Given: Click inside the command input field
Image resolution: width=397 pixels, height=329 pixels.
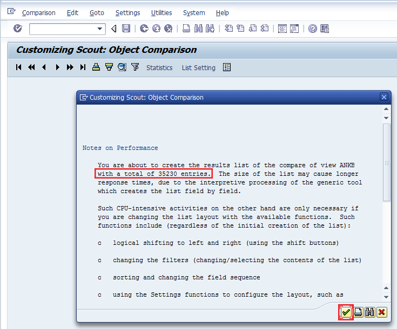Looking at the screenshot, I should [62, 29].
